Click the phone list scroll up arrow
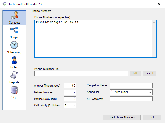Image resolution: width=165 pixels, height=123 pixels. (x=154, y=22)
